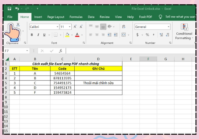Toggle Bold formatting

tap(32, 35)
